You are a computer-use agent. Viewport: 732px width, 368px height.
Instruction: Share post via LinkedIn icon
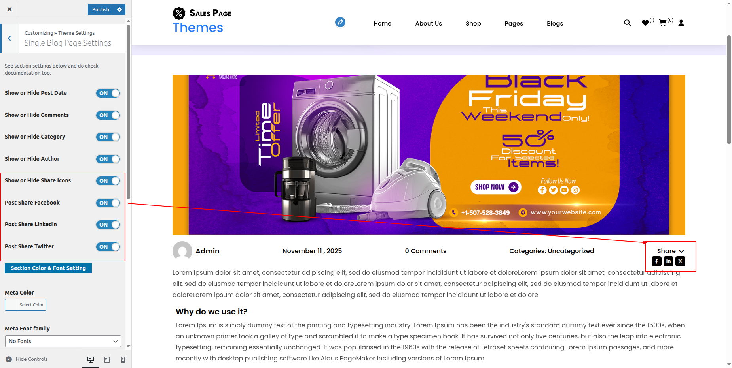click(x=668, y=261)
